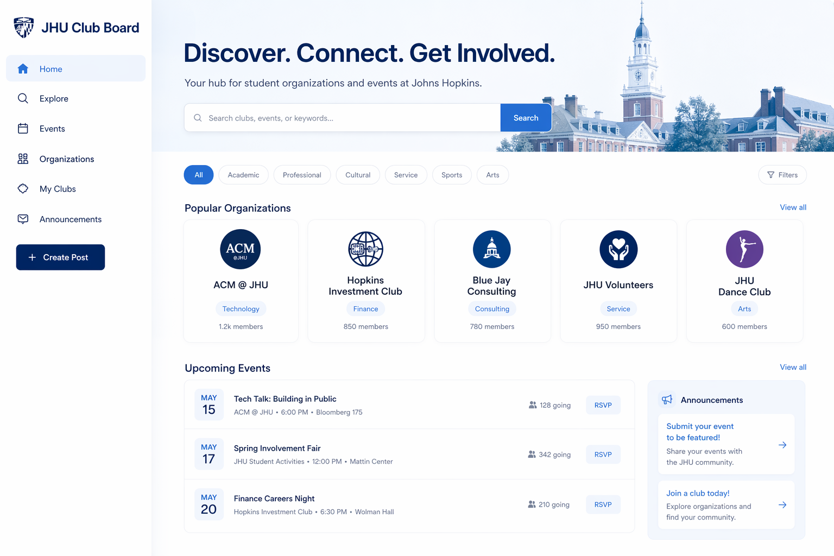Click the attendees icon beside 210 going
Screen dimensions: 834x556
(x=532, y=504)
